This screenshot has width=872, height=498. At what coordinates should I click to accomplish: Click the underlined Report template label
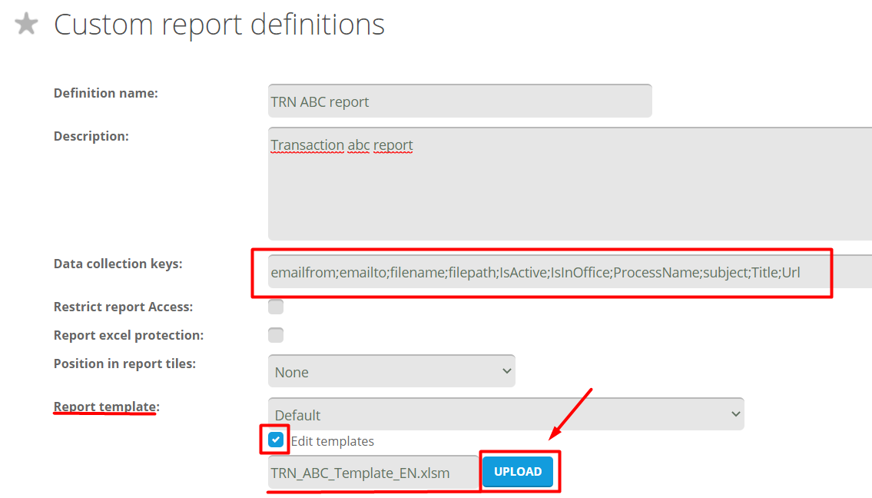[x=106, y=407]
